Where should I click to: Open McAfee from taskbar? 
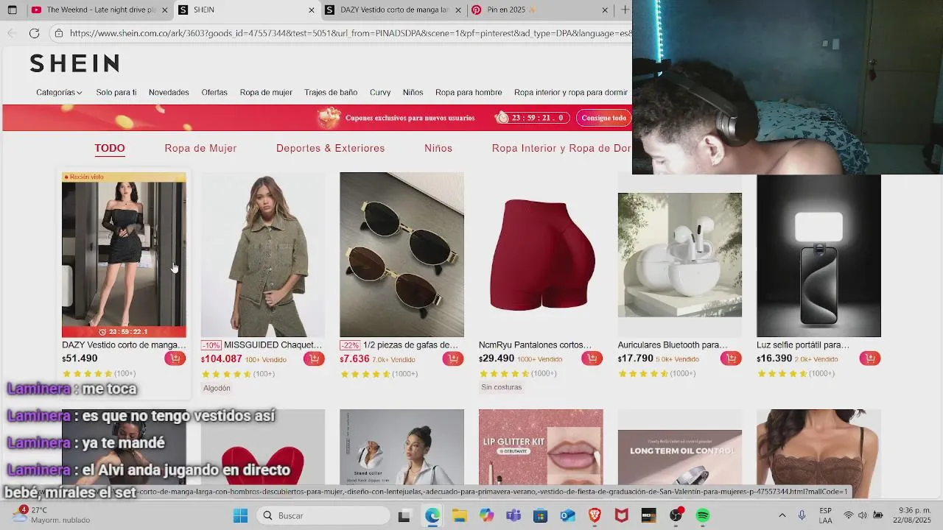coord(621,515)
